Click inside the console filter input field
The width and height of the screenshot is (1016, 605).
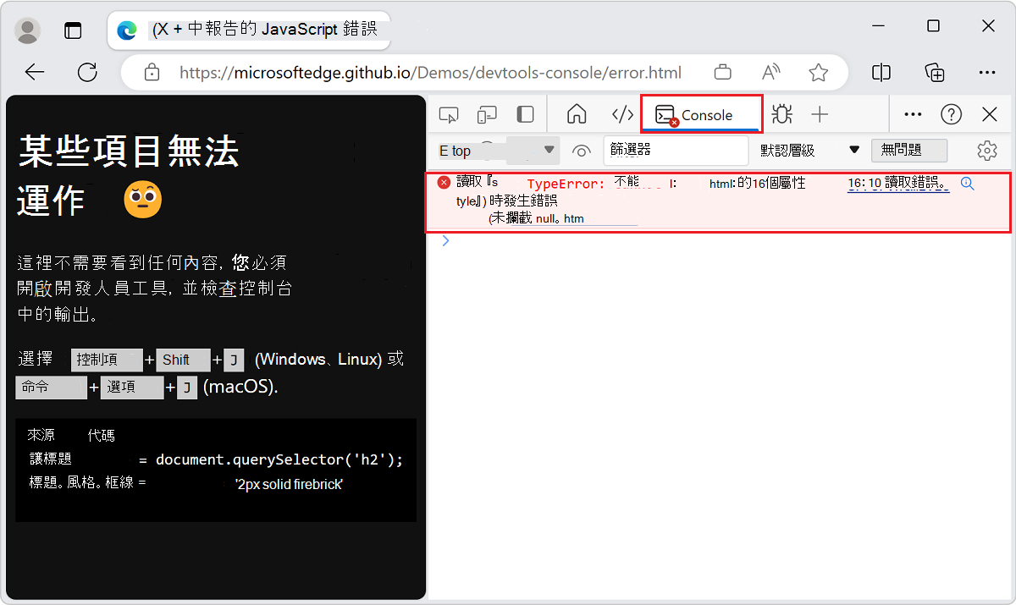pos(676,151)
